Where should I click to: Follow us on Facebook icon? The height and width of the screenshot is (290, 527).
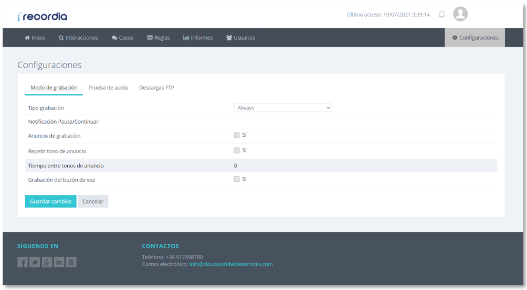(x=23, y=262)
